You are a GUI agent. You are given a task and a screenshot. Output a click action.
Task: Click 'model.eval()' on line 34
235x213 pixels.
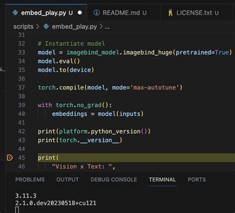(x=59, y=61)
